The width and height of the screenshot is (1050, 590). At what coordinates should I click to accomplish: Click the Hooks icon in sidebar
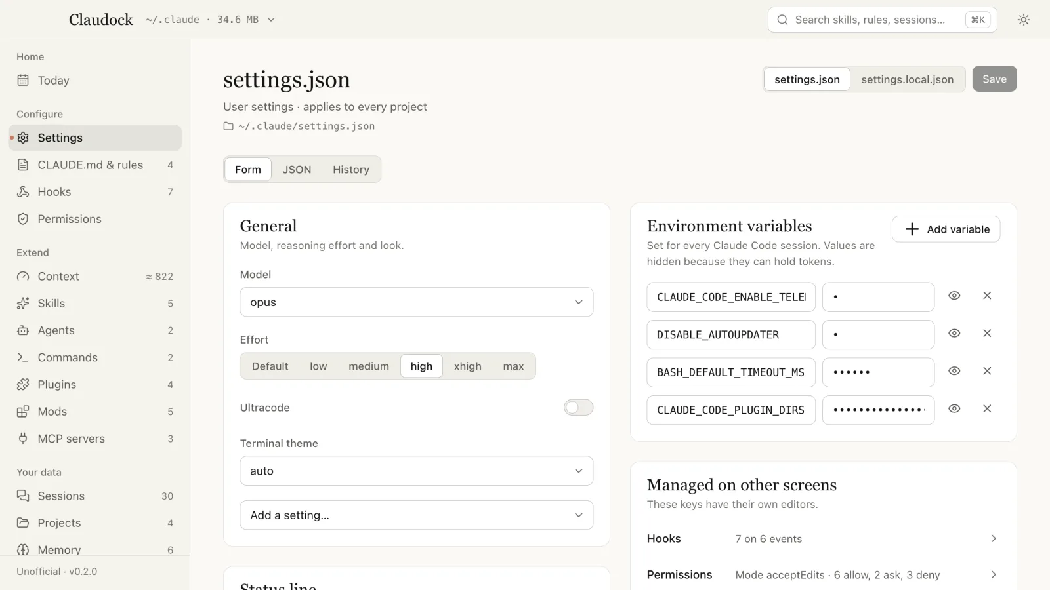pyautogui.click(x=23, y=191)
